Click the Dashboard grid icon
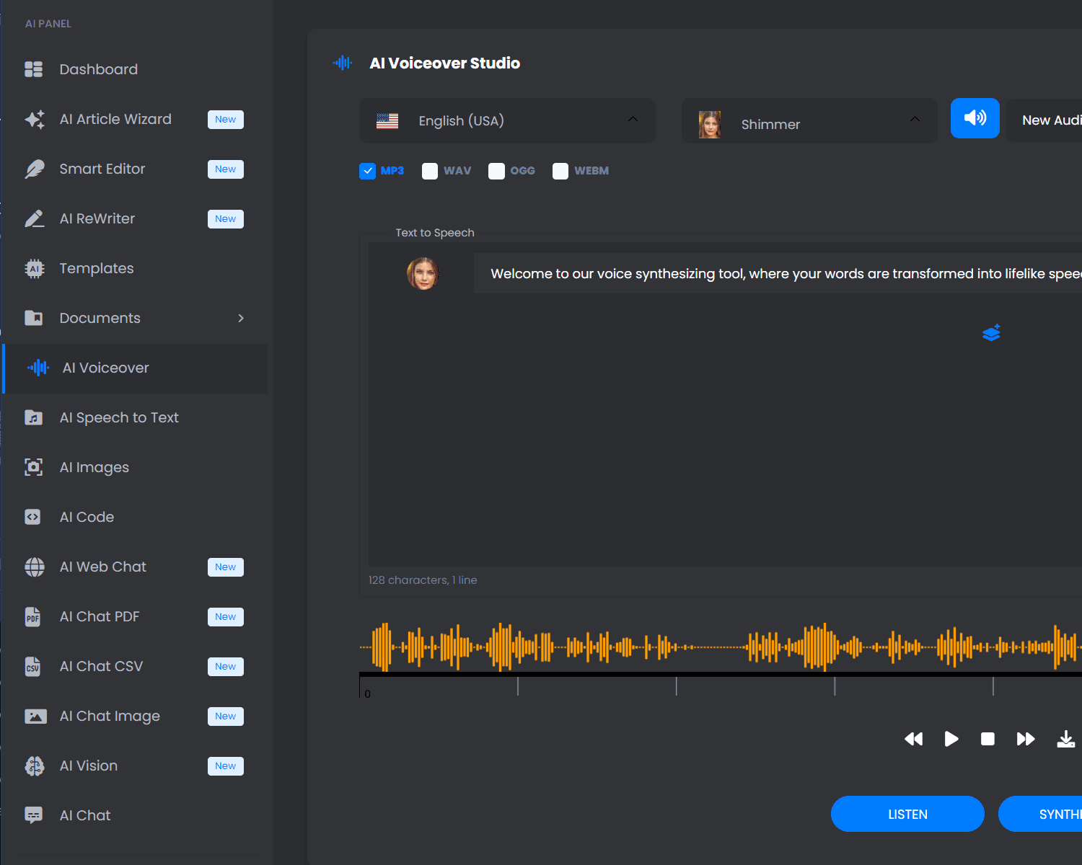The image size is (1082, 865). point(34,69)
